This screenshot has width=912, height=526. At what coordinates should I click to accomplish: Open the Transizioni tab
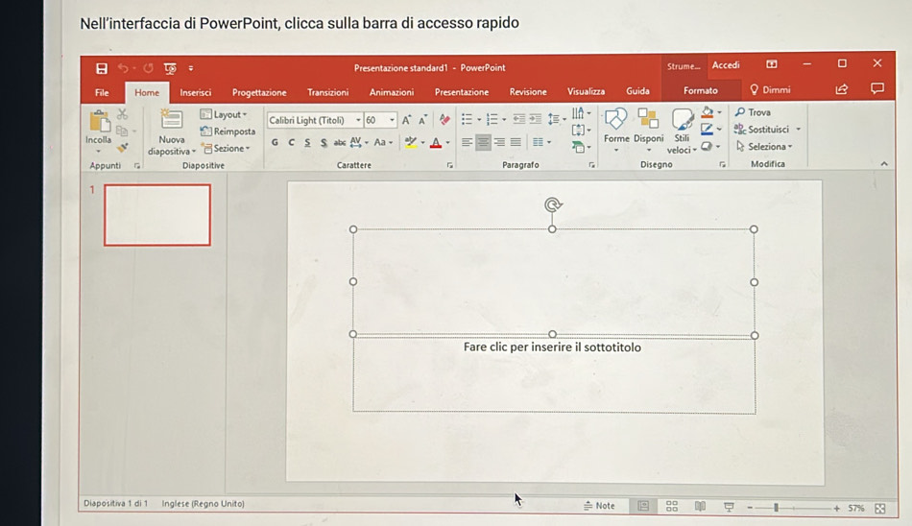(327, 92)
